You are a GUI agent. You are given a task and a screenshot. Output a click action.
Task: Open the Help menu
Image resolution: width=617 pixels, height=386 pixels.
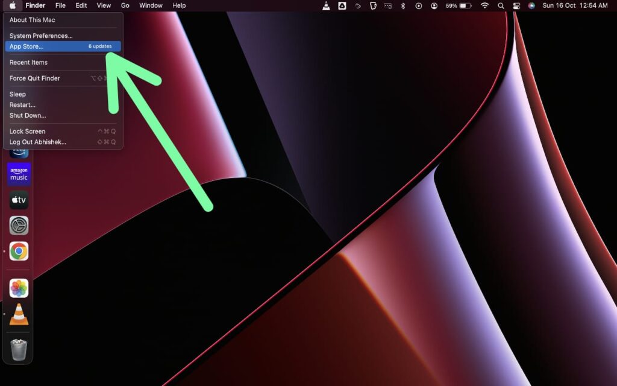(178, 5)
